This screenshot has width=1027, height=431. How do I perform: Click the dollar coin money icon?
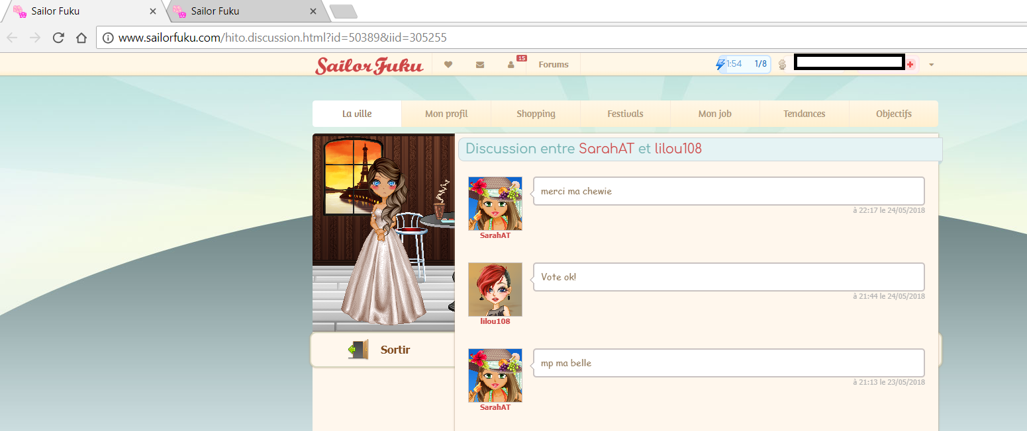pyautogui.click(x=782, y=65)
